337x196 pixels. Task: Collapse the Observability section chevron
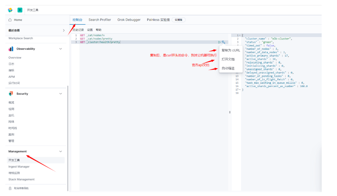coord(61,49)
